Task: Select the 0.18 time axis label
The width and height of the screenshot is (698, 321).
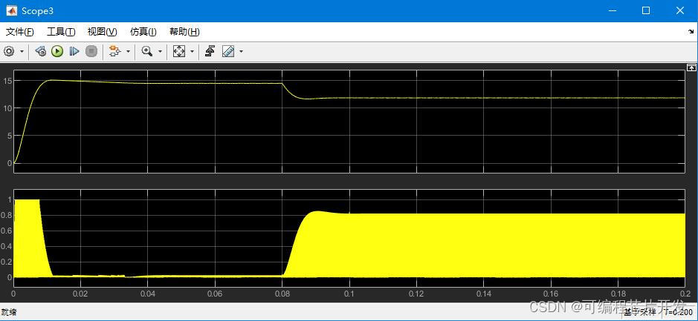Action: (x=618, y=294)
